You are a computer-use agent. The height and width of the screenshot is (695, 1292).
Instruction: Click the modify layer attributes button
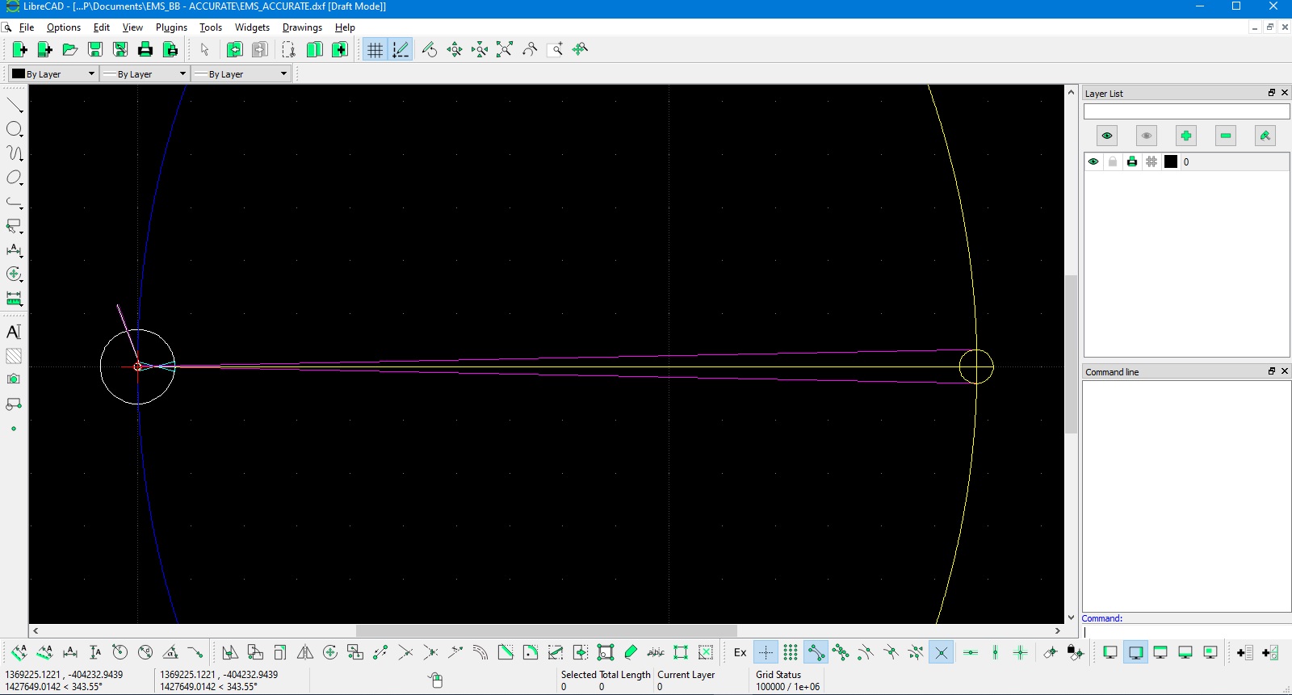[1265, 136]
